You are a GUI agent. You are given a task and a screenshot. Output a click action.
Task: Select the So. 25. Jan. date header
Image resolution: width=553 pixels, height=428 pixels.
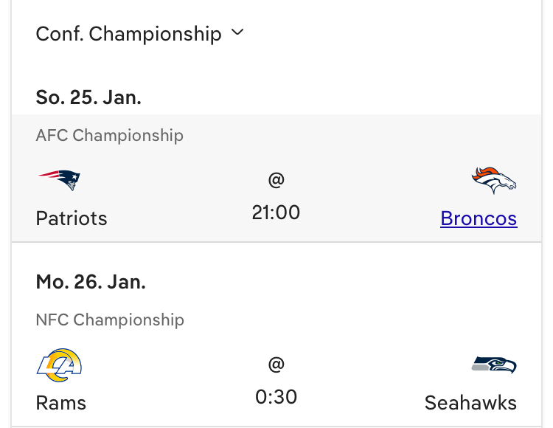click(x=88, y=97)
